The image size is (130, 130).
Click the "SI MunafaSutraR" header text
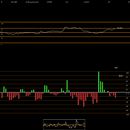point(32,2)
